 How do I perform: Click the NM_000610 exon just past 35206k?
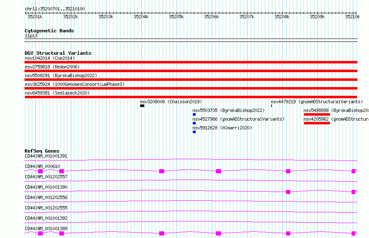coord(218,171)
